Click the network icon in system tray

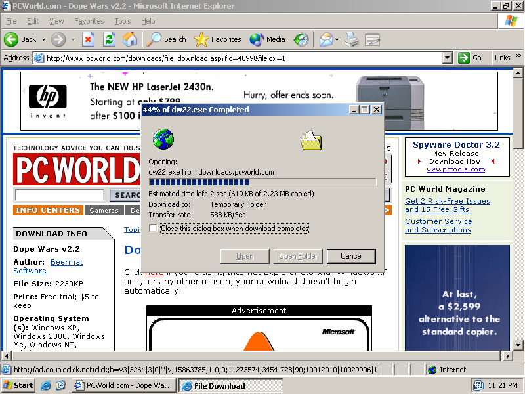pos(478,385)
